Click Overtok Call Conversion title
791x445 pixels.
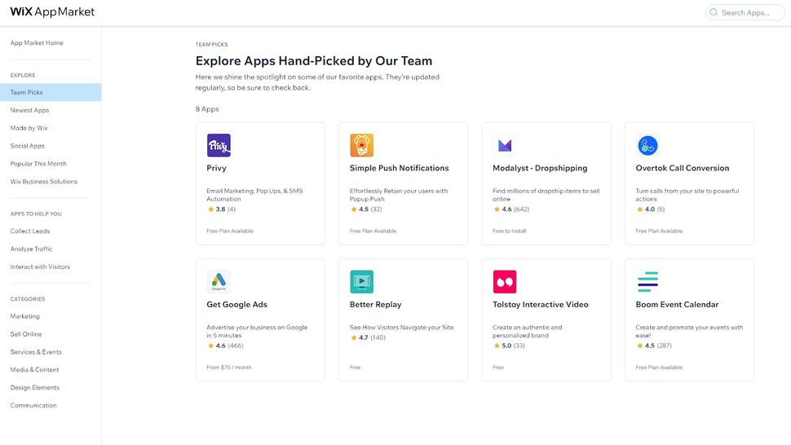683,169
